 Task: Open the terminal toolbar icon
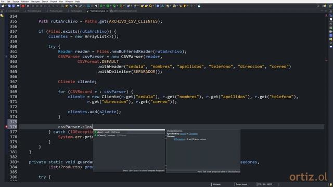(x=18, y=6)
